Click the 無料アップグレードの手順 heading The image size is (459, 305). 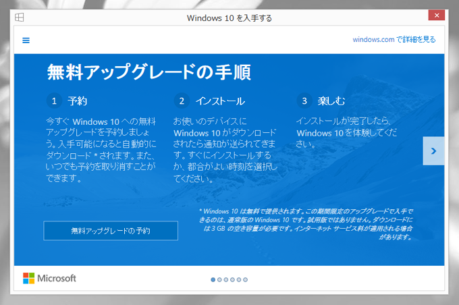tap(149, 72)
